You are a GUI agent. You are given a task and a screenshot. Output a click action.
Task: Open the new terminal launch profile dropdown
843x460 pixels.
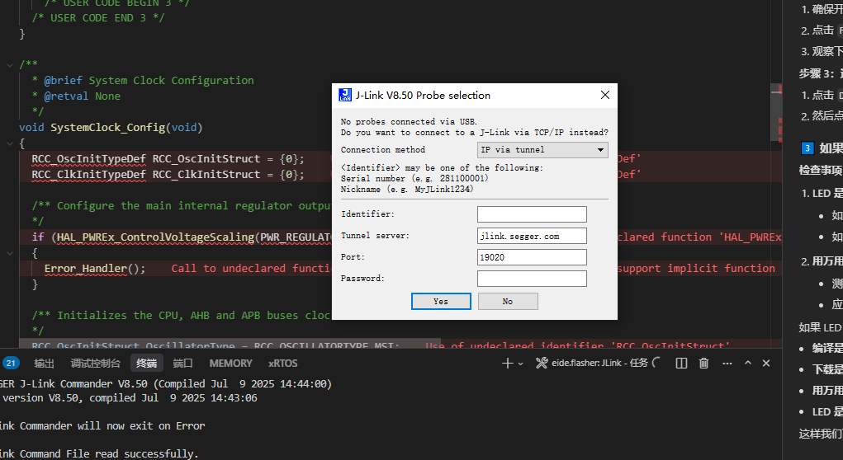click(x=520, y=364)
